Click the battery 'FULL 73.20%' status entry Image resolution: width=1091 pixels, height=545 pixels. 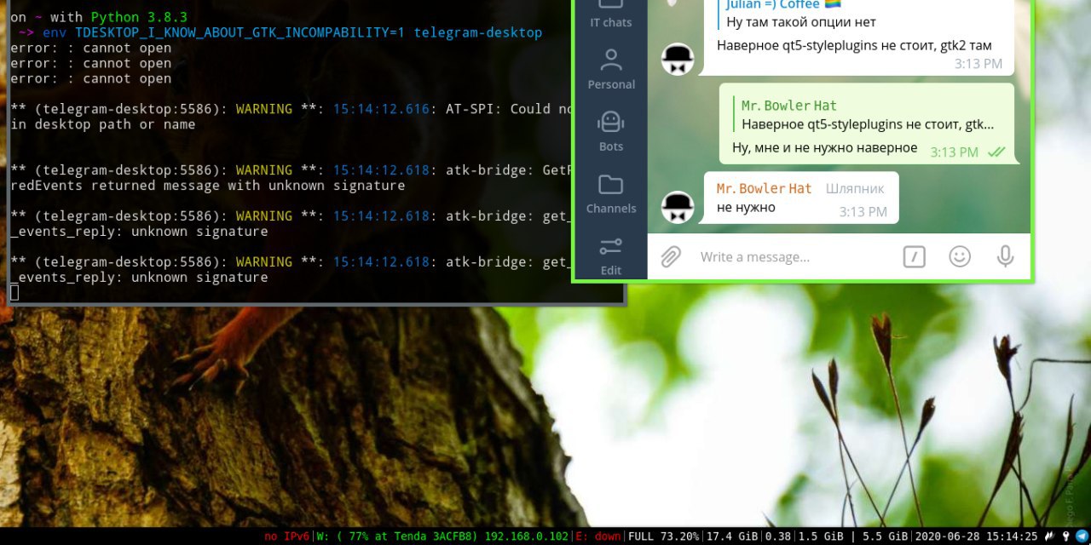coord(664,536)
